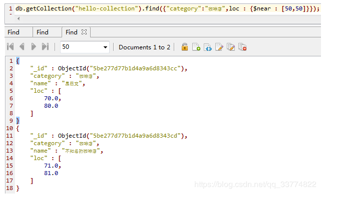
Task: Click the "category" key on line 3
Action: [48, 76]
